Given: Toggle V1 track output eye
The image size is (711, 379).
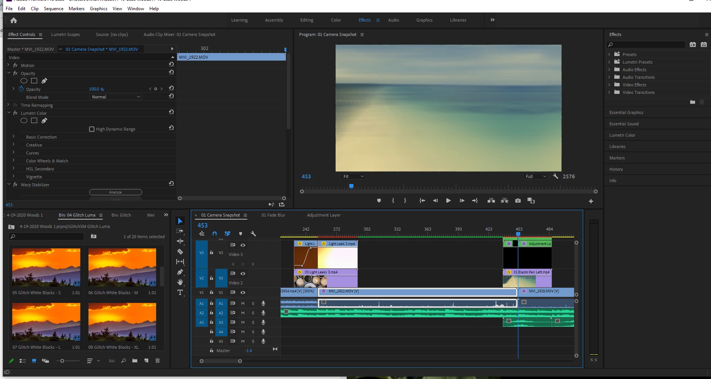Looking at the screenshot, I should (x=243, y=292).
